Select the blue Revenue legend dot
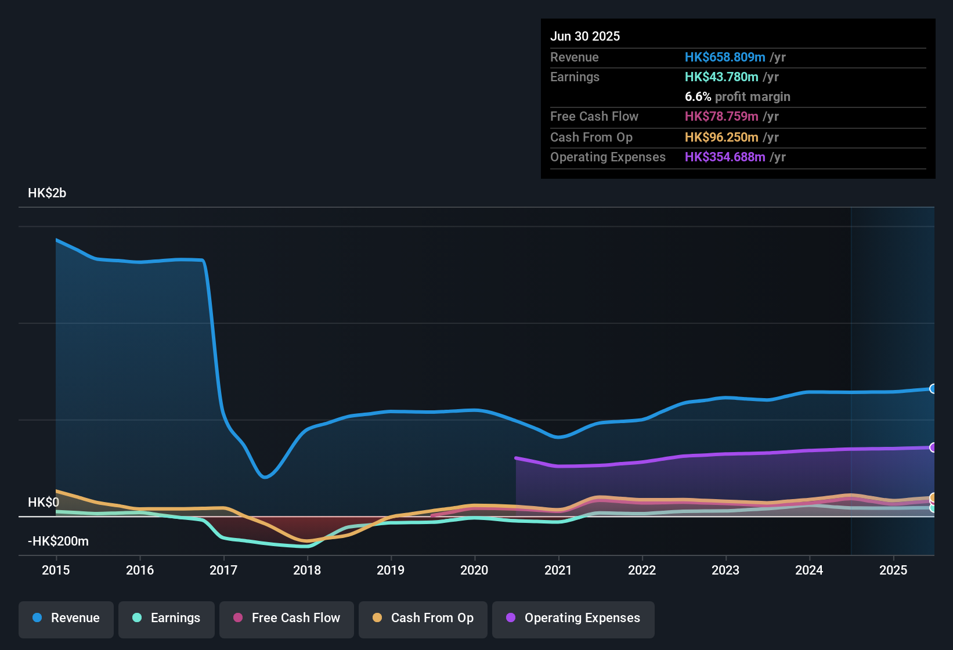This screenshot has height=650, width=953. click(37, 618)
